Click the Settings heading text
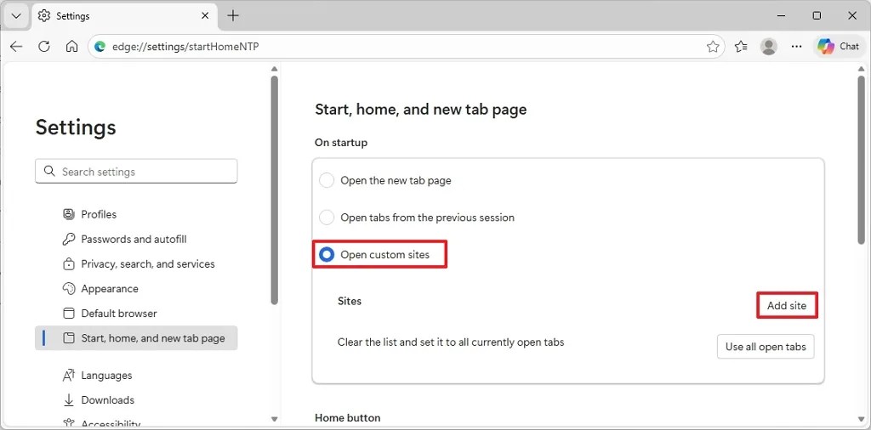 [x=76, y=127]
